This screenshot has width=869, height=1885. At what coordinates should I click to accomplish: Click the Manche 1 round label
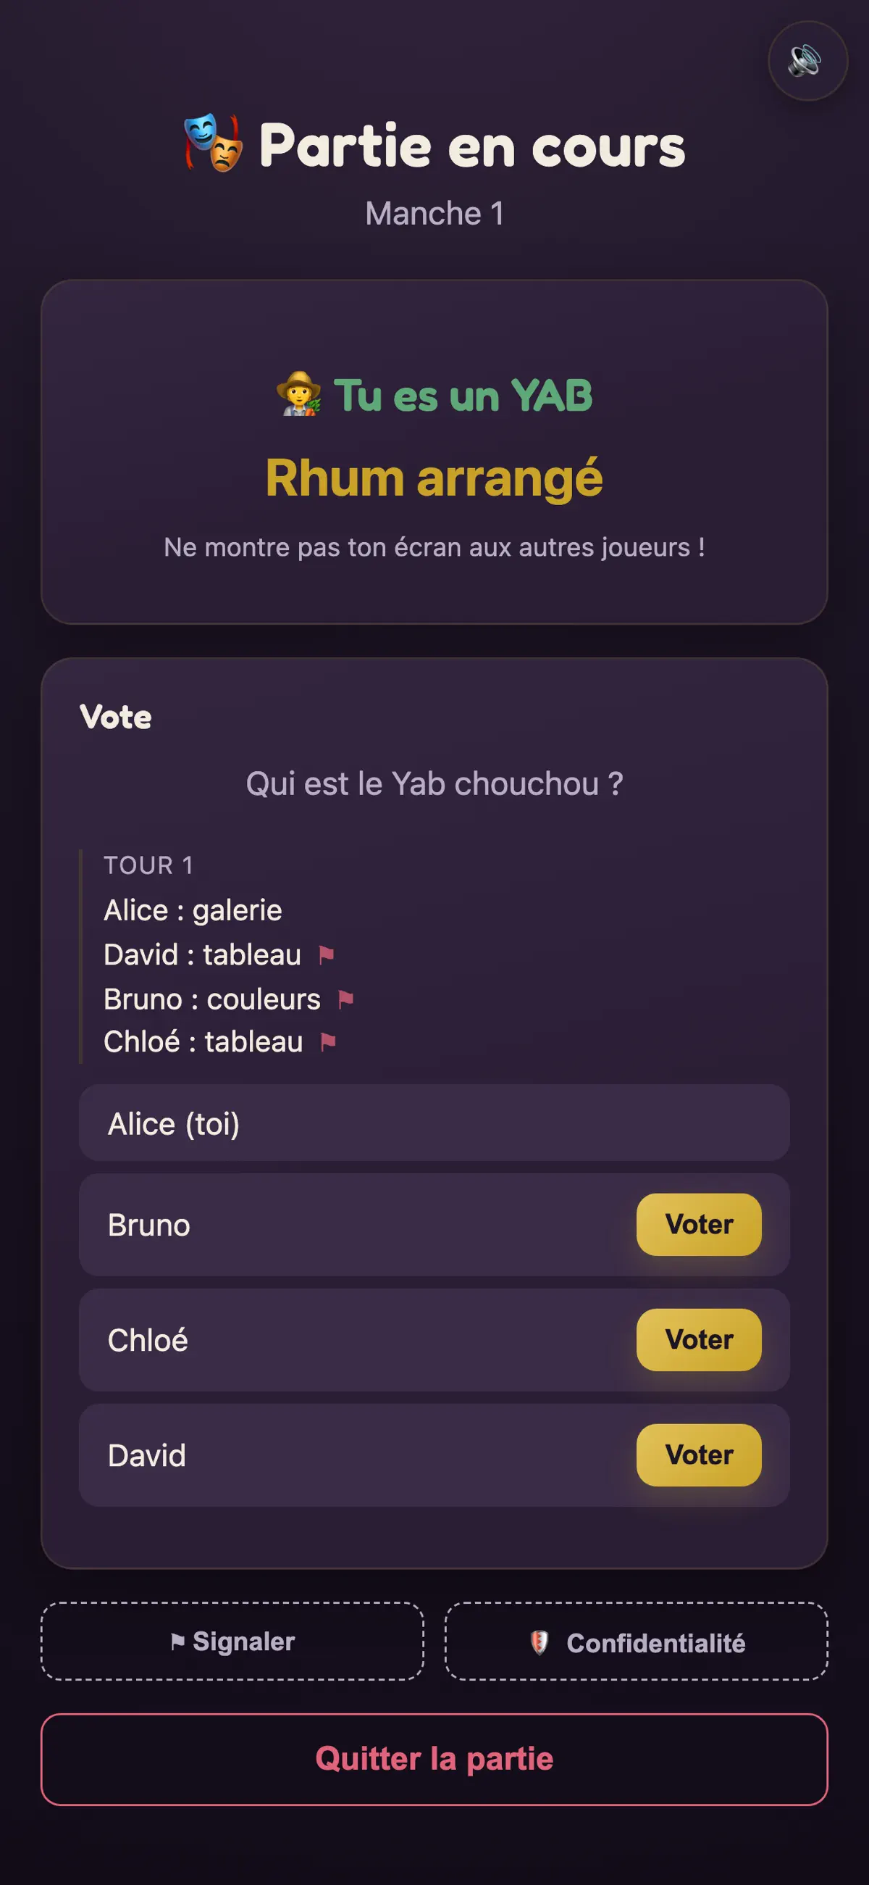434,214
